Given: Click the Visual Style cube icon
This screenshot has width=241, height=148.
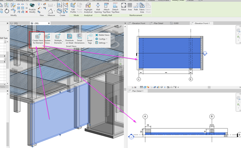Looking at the screenshot, I should coord(144,87).
